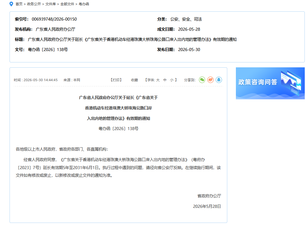Click the 公安、安全、司法 category text

coord(186,19)
